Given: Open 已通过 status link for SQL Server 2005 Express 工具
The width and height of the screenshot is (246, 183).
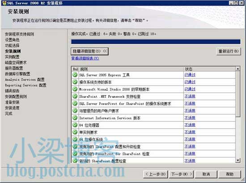Looking at the screenshot, I should [190, 75].
